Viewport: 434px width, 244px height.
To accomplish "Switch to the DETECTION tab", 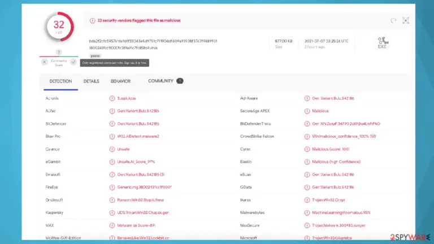I will [x=60, y=81].
